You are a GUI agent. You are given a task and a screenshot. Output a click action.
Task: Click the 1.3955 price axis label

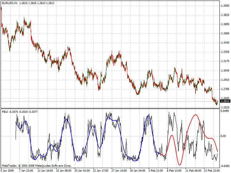(224, 6)
